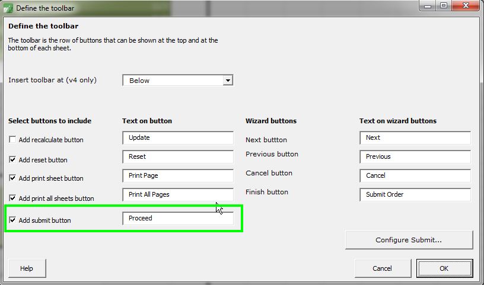The image size is (484, 285).
Task: Click the Update text field
Action: [x=178, y=137]
